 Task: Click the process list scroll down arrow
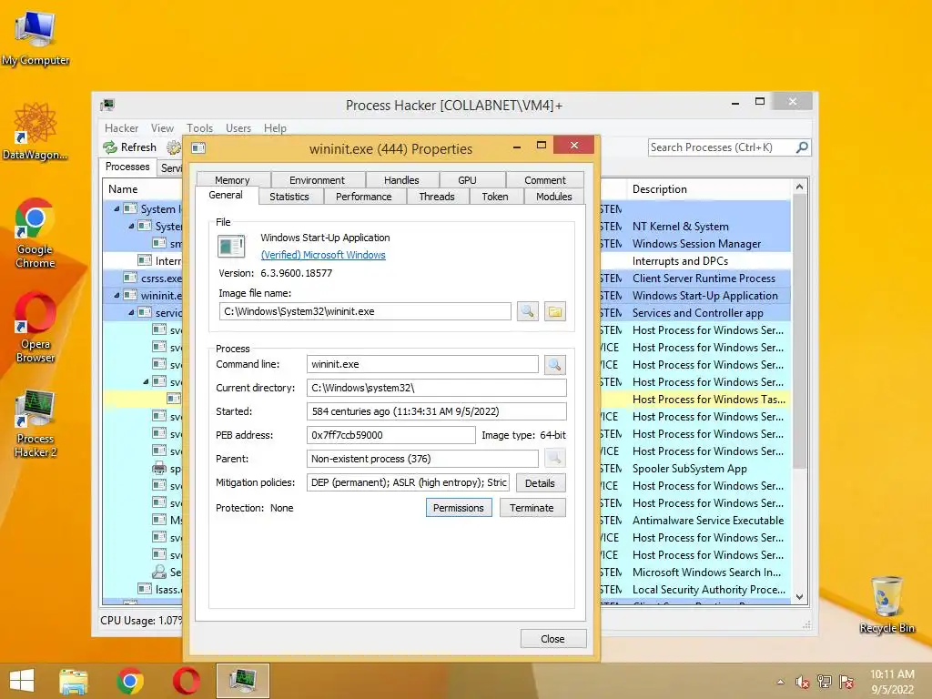point(799,597)
